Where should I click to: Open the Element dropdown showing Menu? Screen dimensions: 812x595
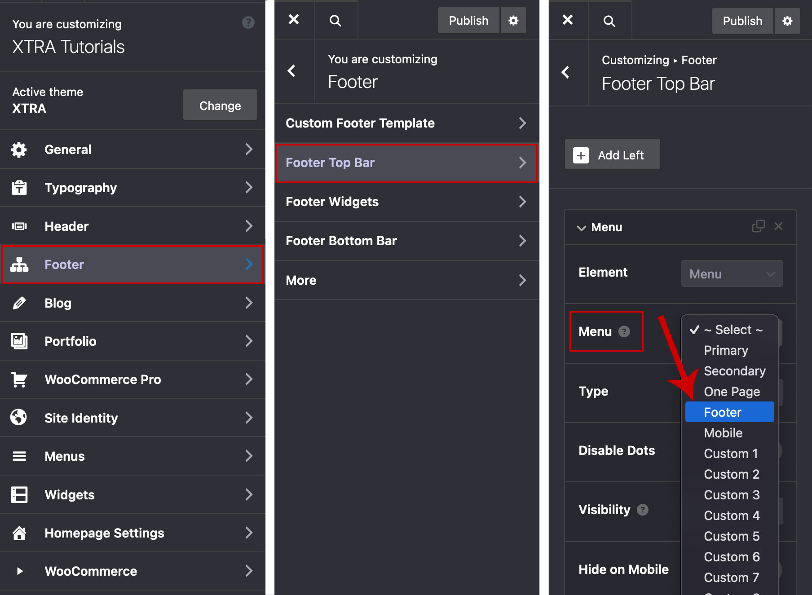[732, 274]
